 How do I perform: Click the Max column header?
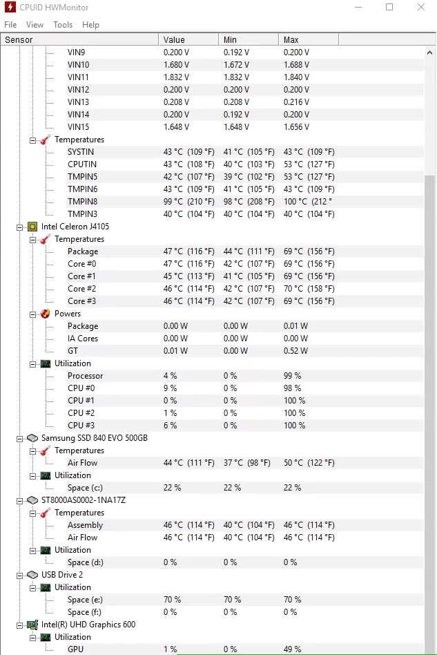point(309,39)
